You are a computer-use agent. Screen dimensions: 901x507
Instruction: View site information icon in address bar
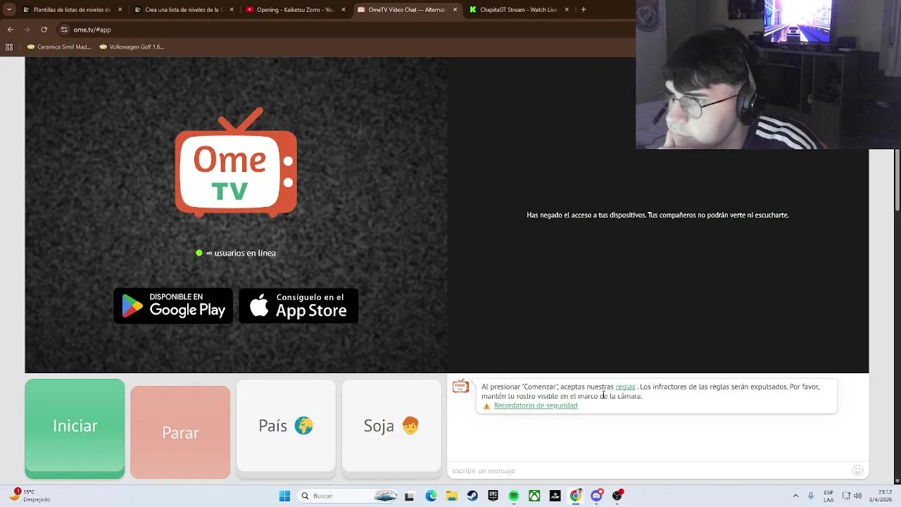[64, 30]
